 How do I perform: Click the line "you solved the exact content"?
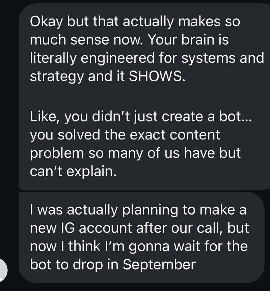click(x=125, y=135)
